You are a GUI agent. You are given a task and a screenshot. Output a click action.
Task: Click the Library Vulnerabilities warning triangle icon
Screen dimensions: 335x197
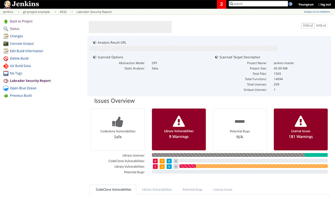179,121
